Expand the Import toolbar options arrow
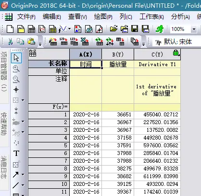 tap(143, 44)
